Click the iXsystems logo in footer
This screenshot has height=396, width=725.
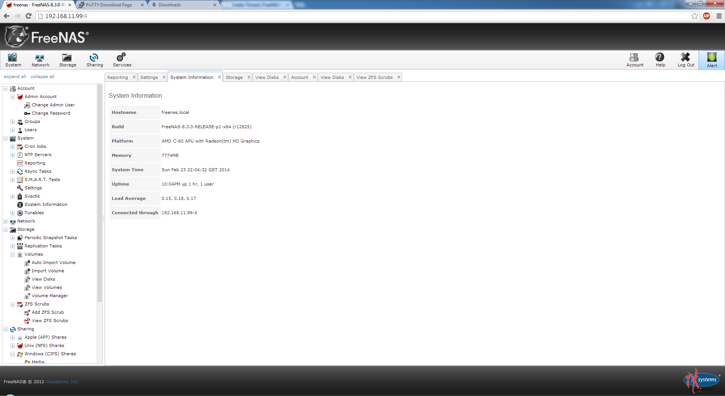pos(702,380)
